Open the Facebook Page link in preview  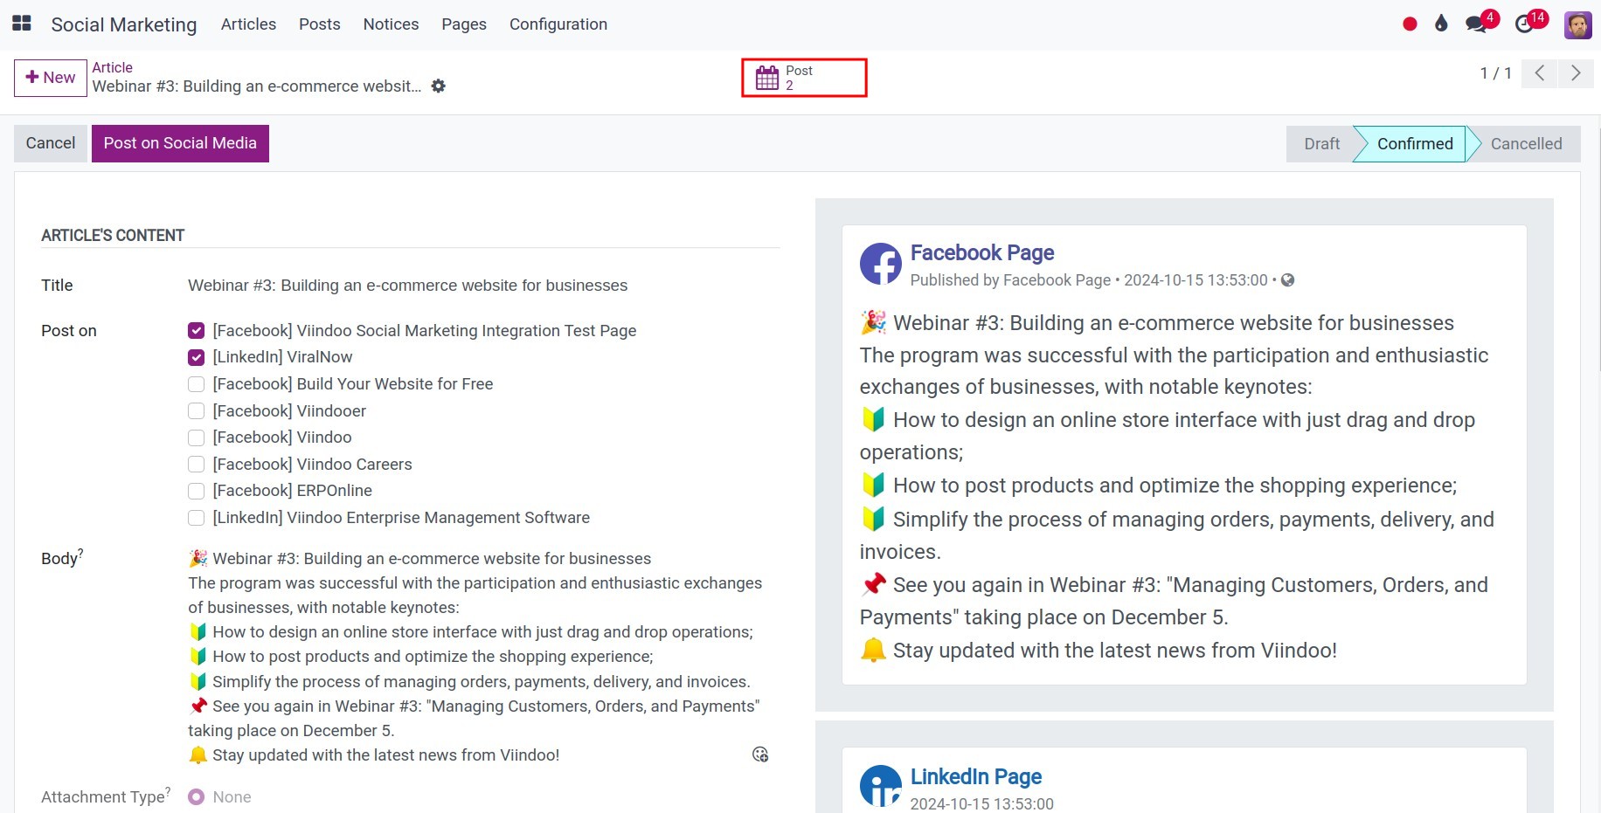982,252
